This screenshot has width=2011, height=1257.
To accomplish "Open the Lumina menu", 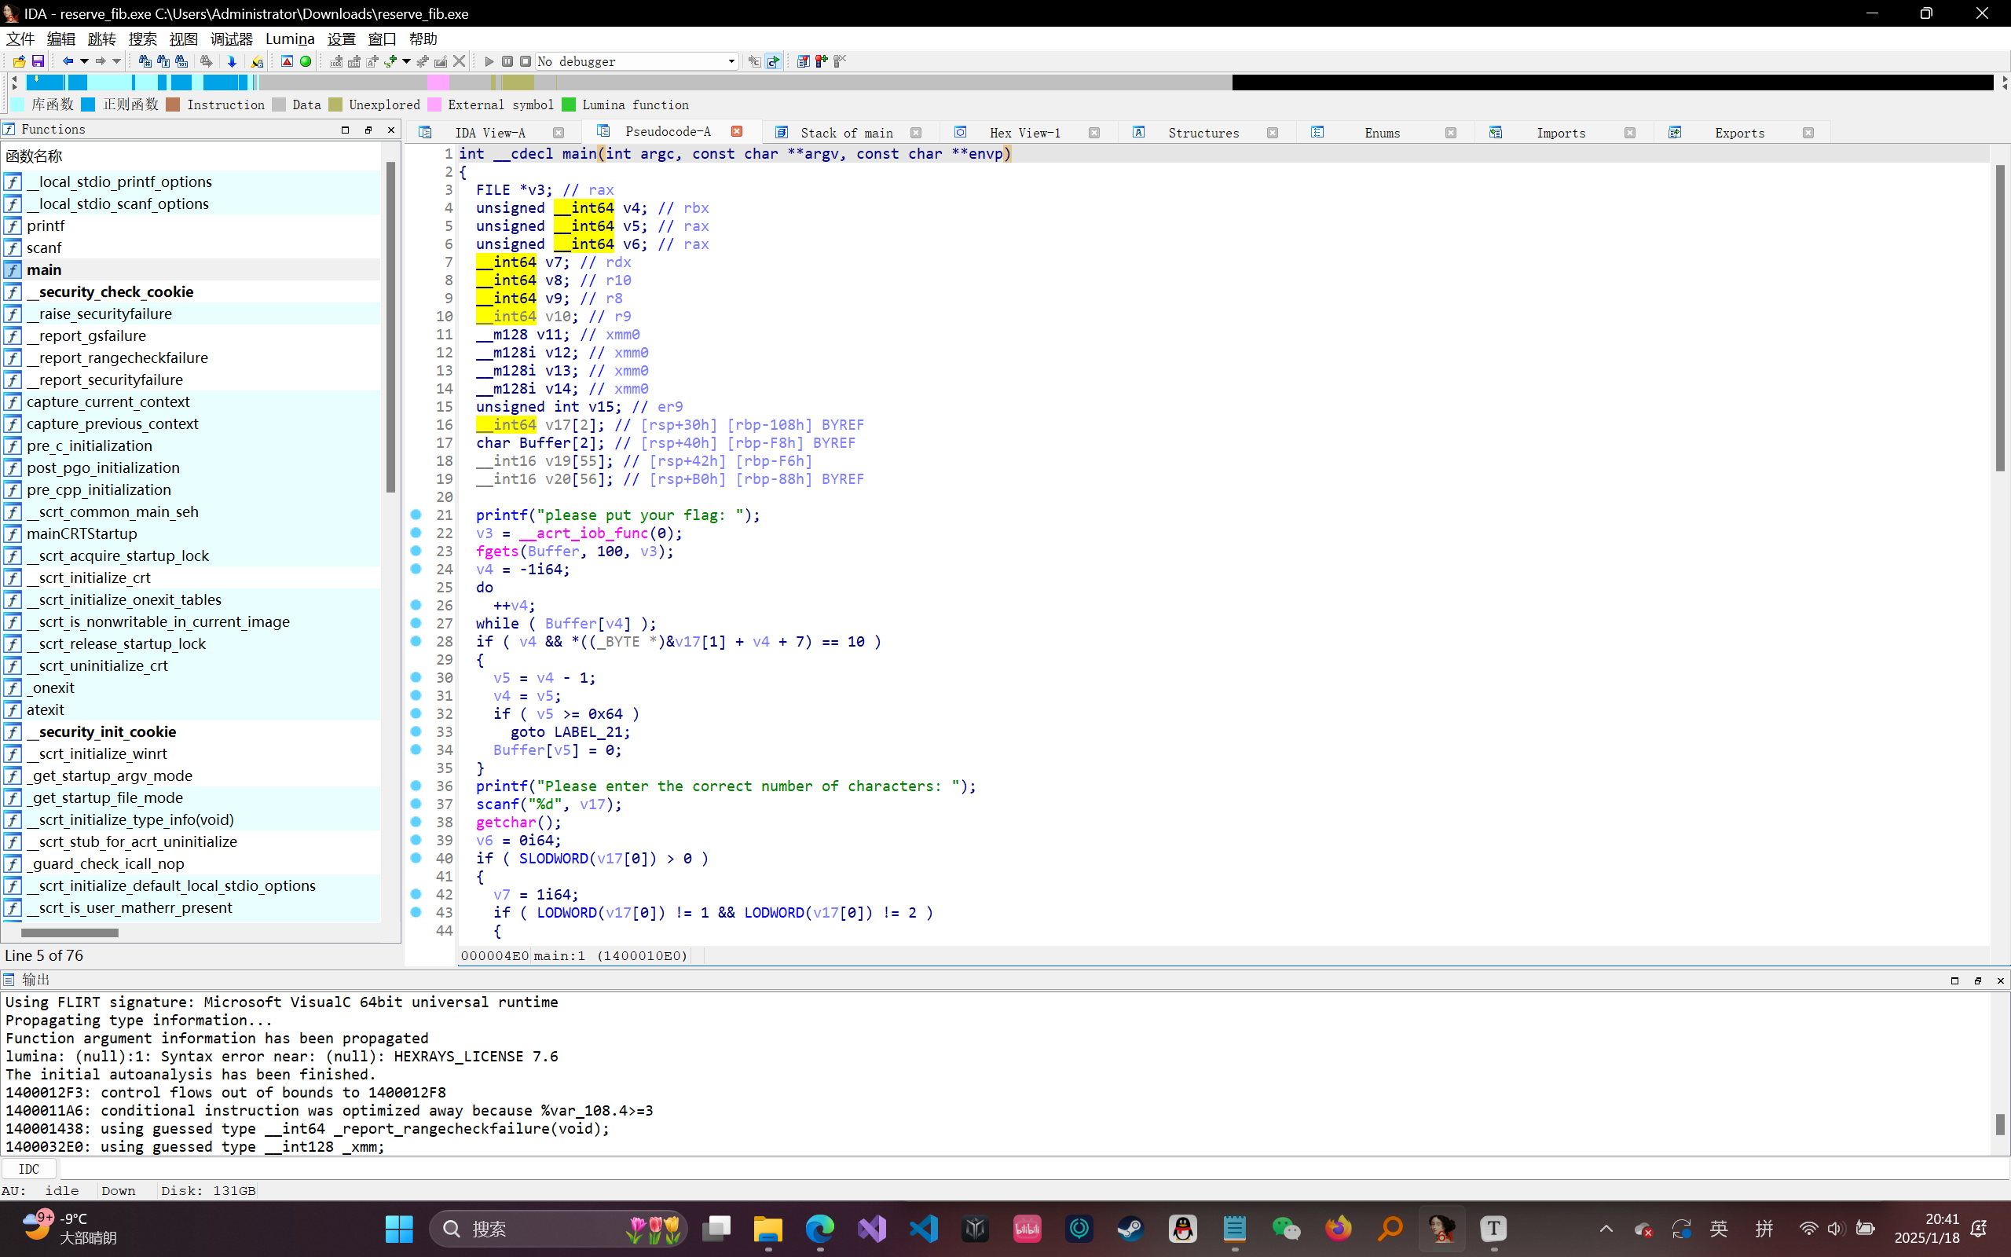I will [289, 39].
